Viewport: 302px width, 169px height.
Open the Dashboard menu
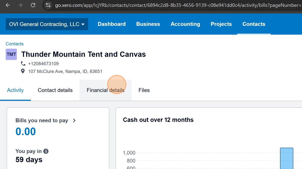(x=112, y=24)
